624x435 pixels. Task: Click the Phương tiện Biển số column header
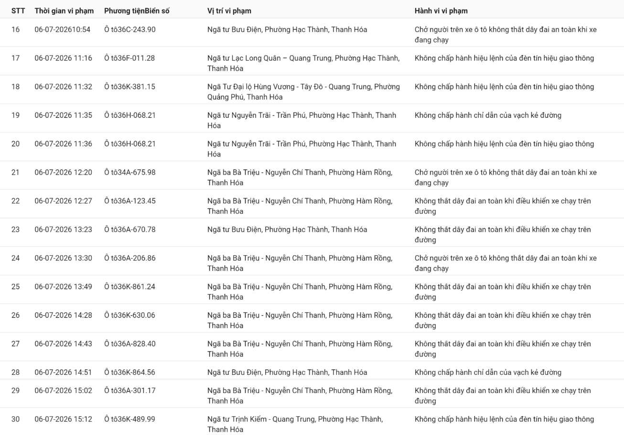coord(137,10)
